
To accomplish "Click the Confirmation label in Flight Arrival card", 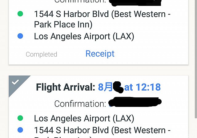I will 80,104.
